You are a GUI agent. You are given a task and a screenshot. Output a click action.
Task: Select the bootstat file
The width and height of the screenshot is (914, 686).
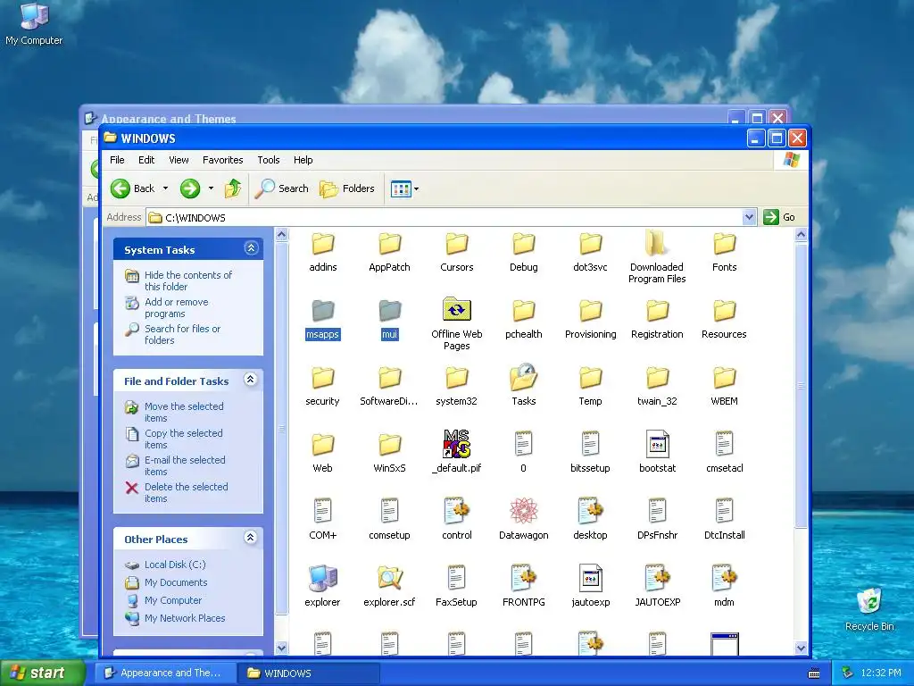pos(657,451)
